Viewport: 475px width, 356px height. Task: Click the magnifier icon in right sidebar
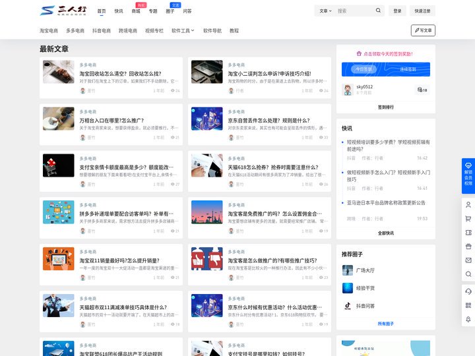tap(468, 274)
